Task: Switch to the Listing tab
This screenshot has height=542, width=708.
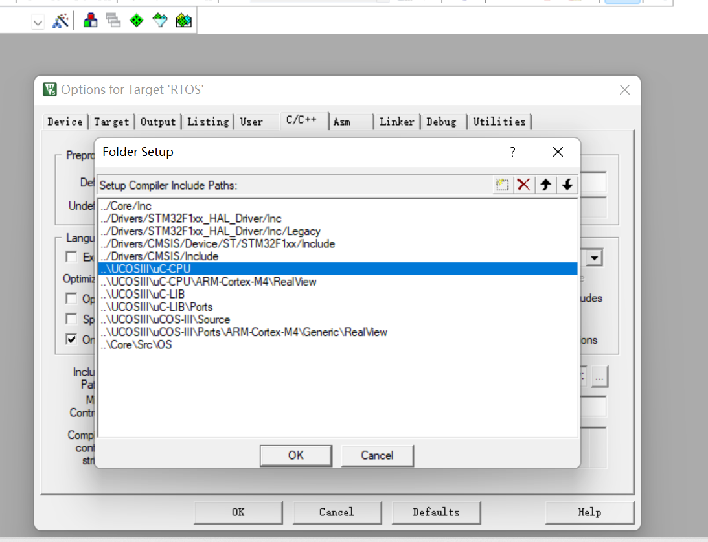Action: pos(208,122)
